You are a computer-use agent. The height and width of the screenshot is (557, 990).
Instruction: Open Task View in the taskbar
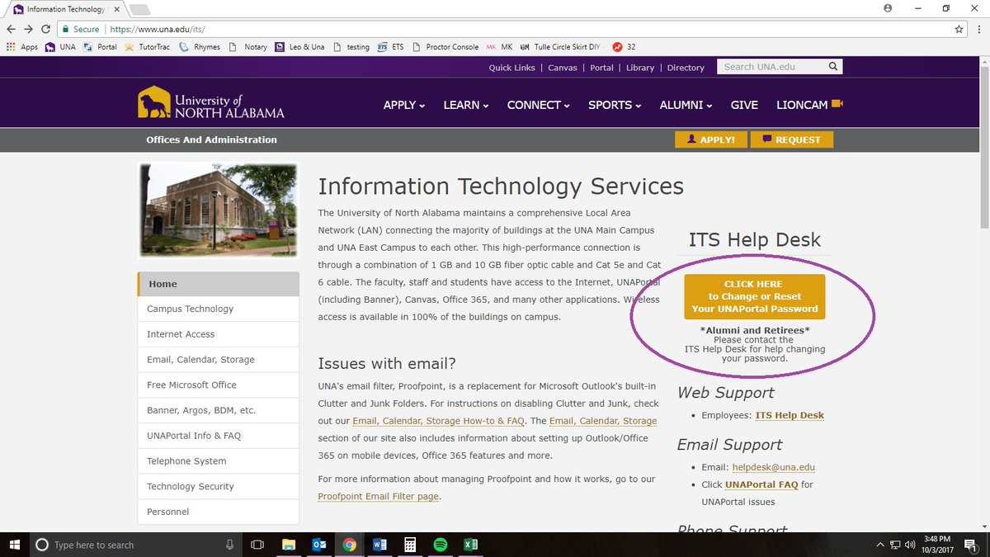click(257, 545)
